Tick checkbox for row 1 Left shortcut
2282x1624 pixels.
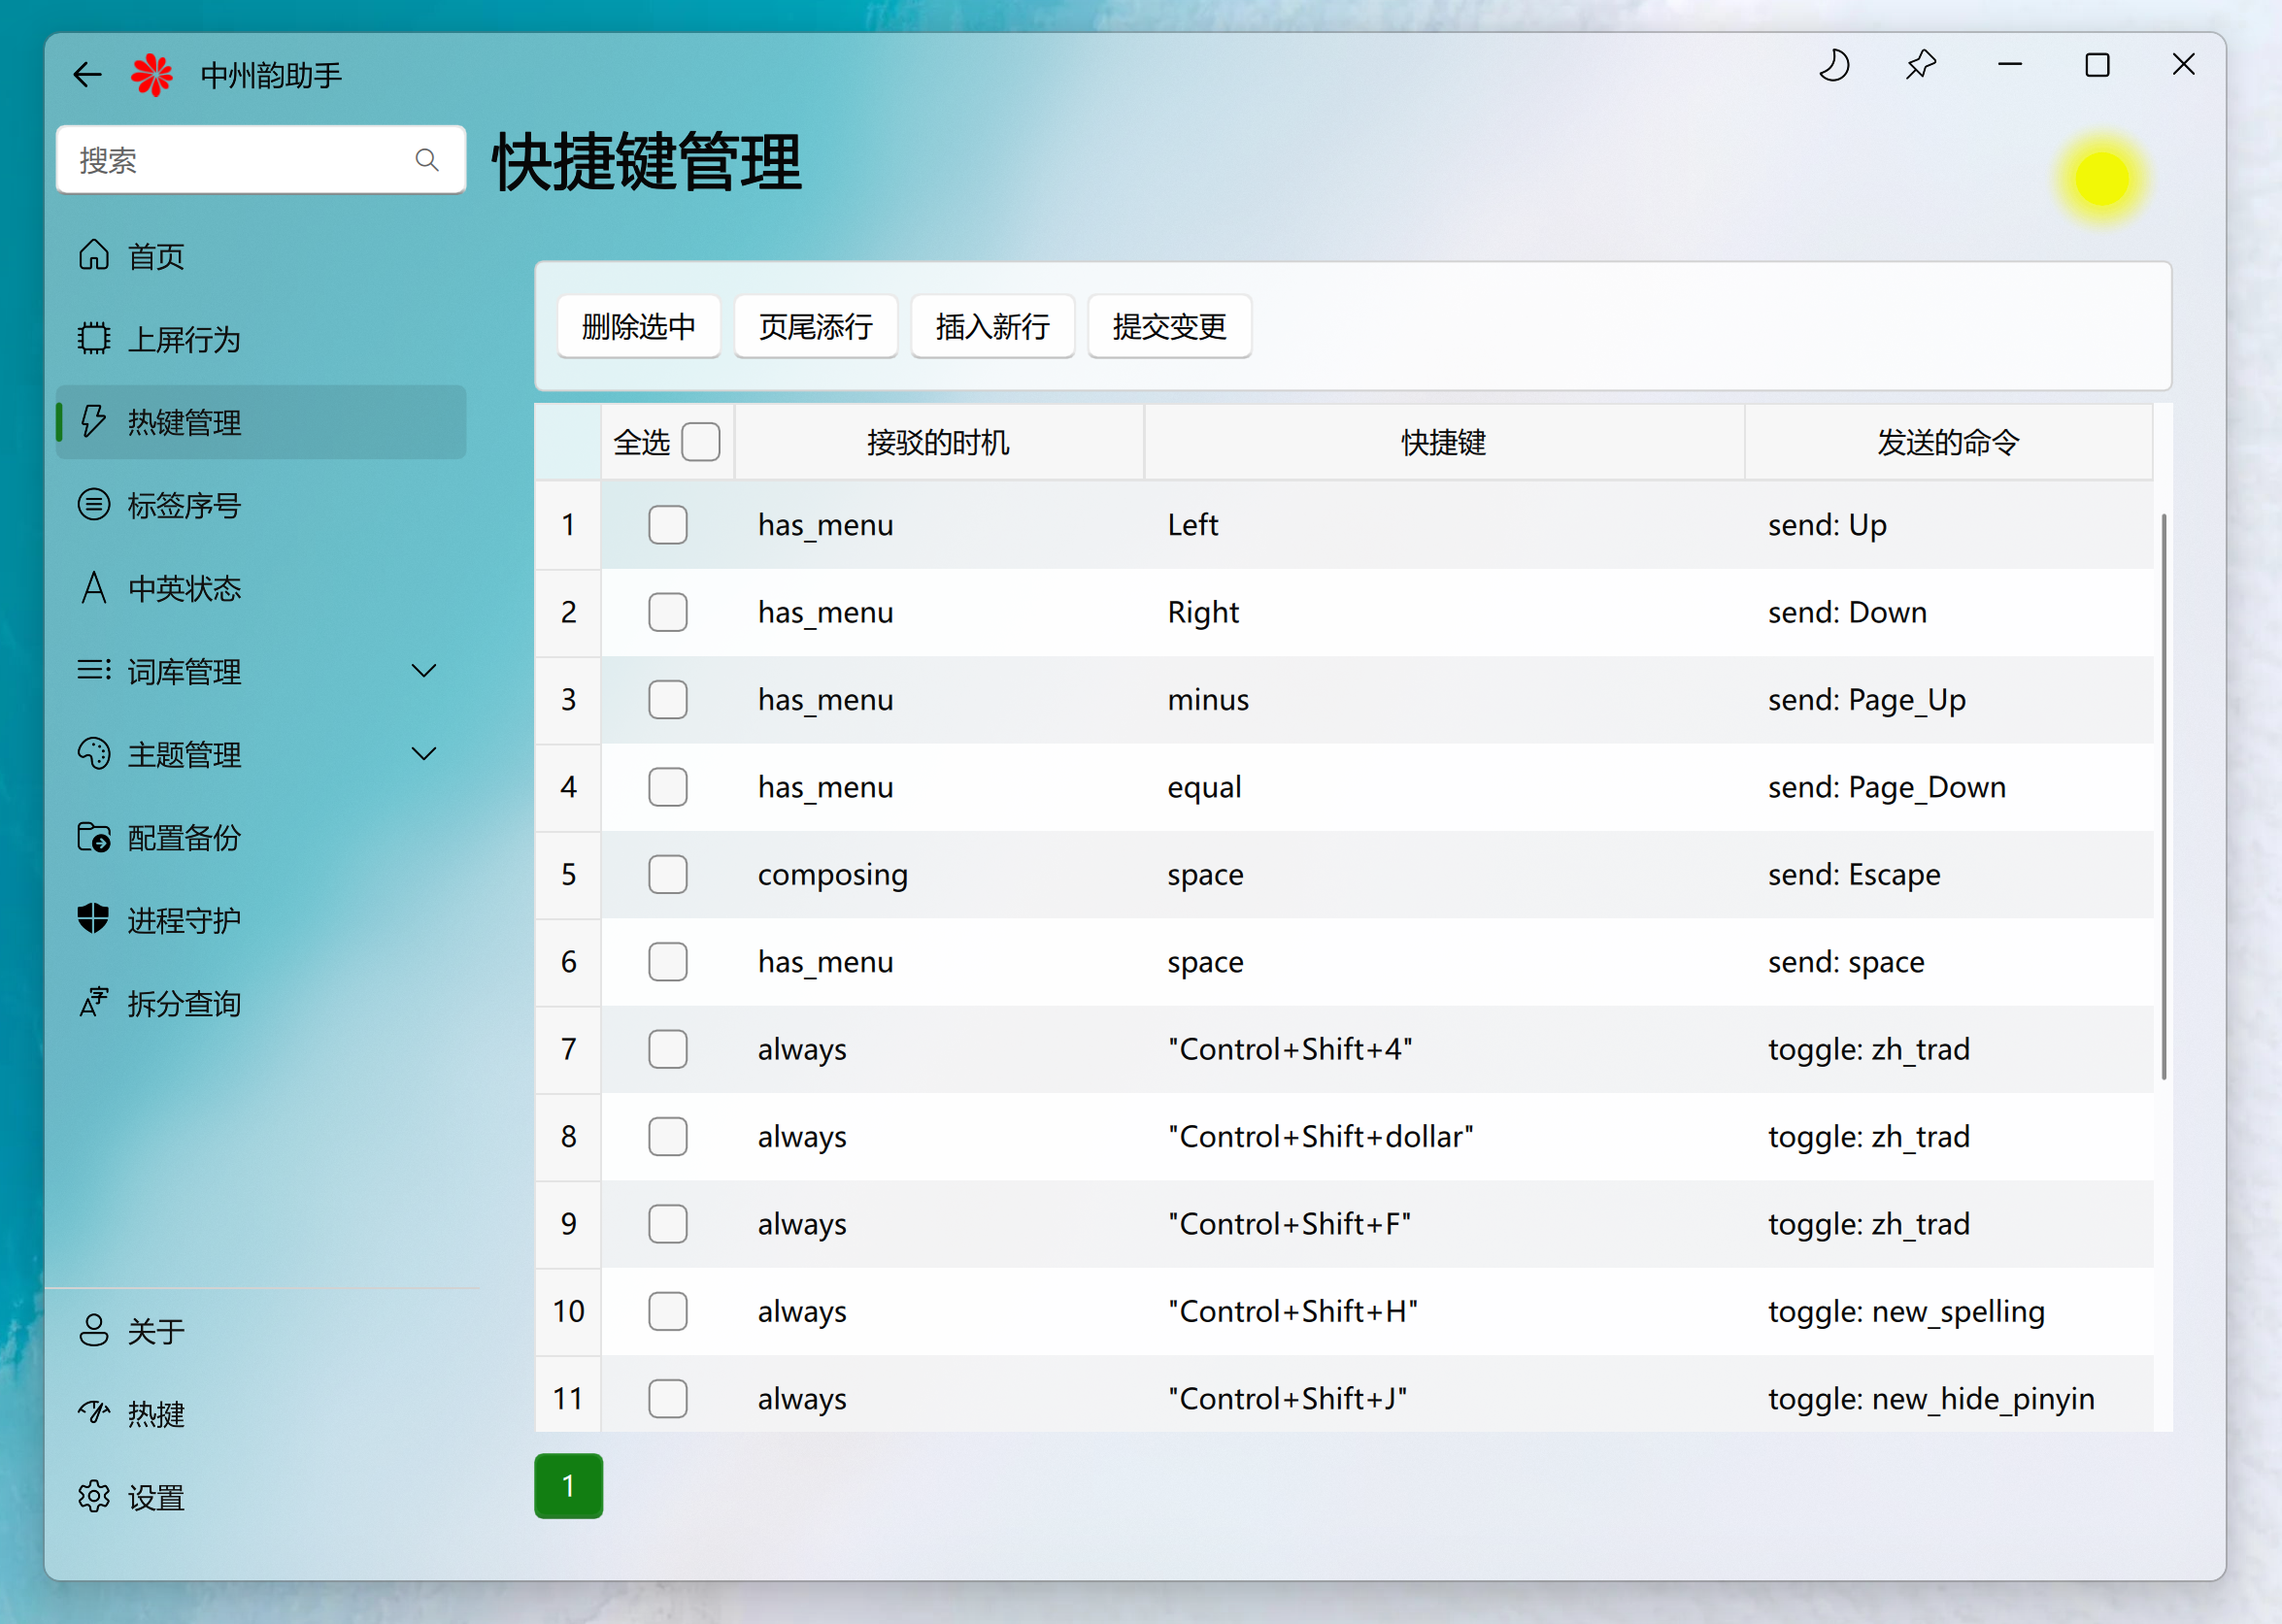click(x=667, y=525)
